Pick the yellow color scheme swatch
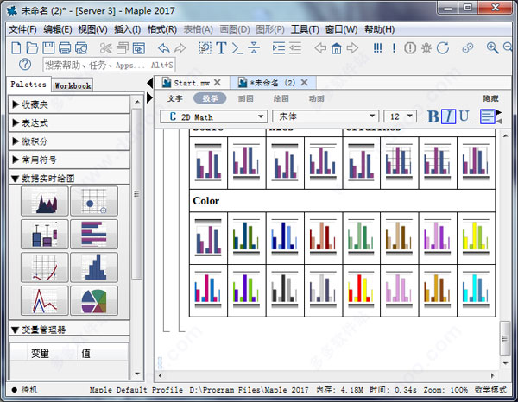 click(x=476, y=237)
